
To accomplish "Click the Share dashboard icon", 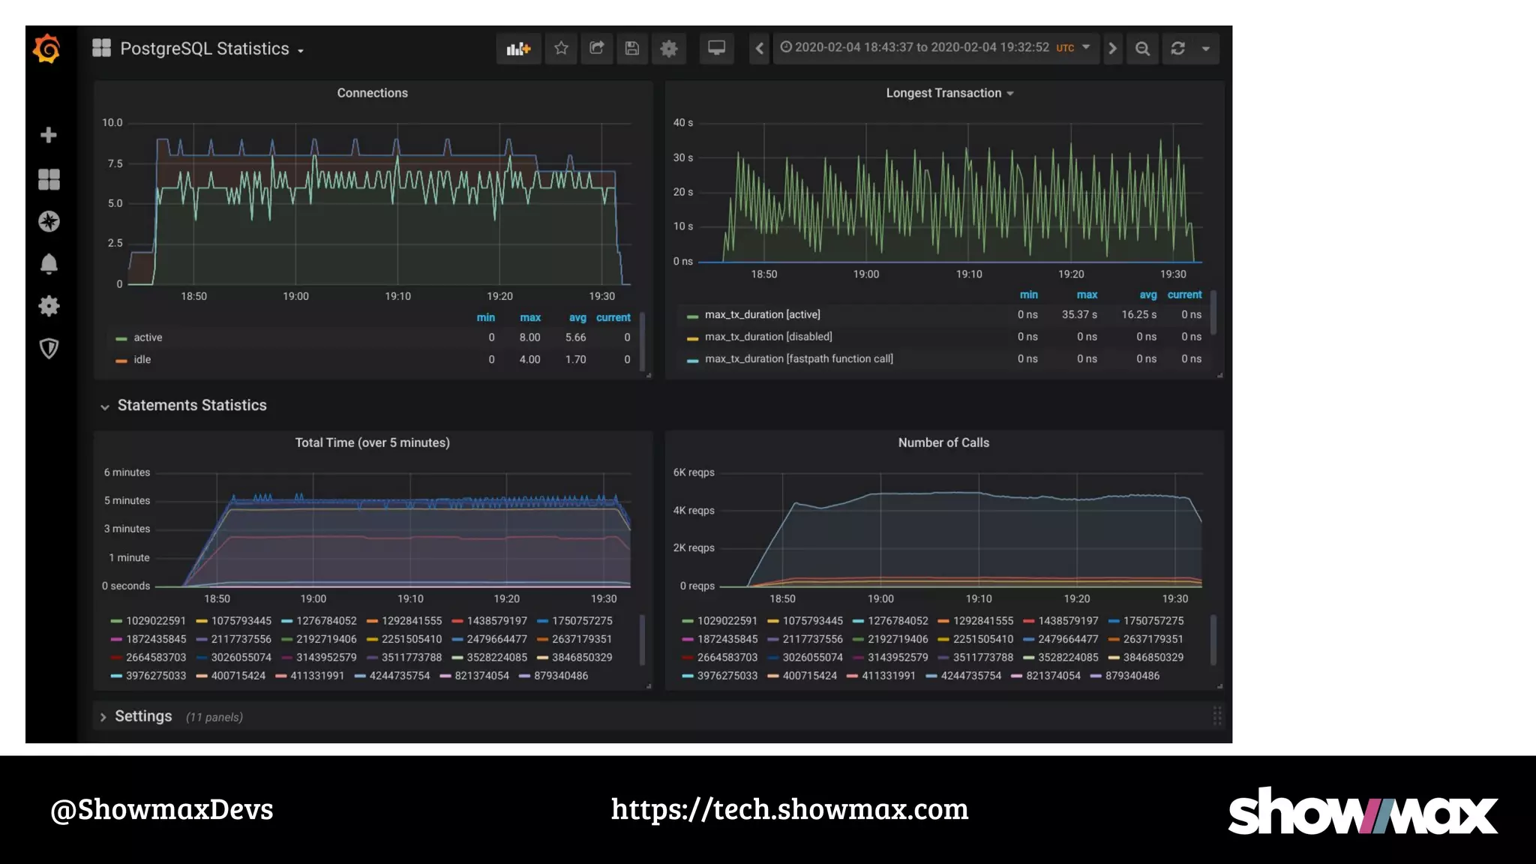I will 597,49.
